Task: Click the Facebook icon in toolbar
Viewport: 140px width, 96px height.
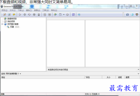Action: point(127,15)
